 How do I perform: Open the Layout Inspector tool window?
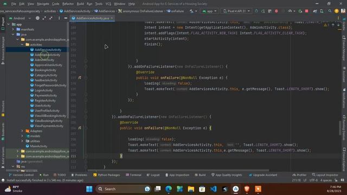(325, 175)
